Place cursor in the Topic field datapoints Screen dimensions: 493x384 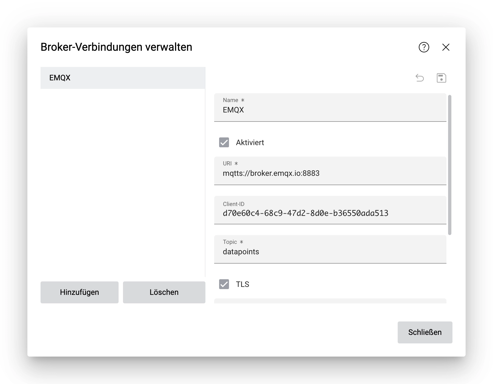329,252
